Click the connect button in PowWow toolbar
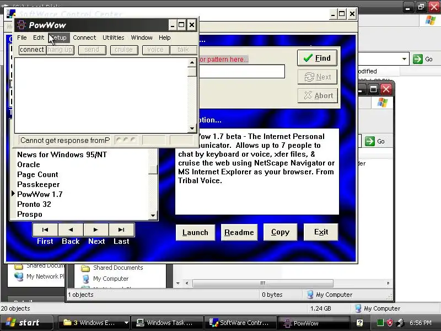Screen dimensions: 441x331 click(32, 50)
